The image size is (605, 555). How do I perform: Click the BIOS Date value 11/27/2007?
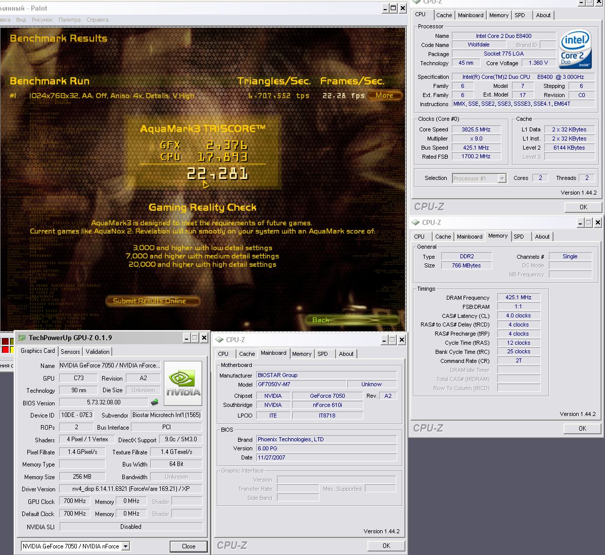[x=327, y=457]
